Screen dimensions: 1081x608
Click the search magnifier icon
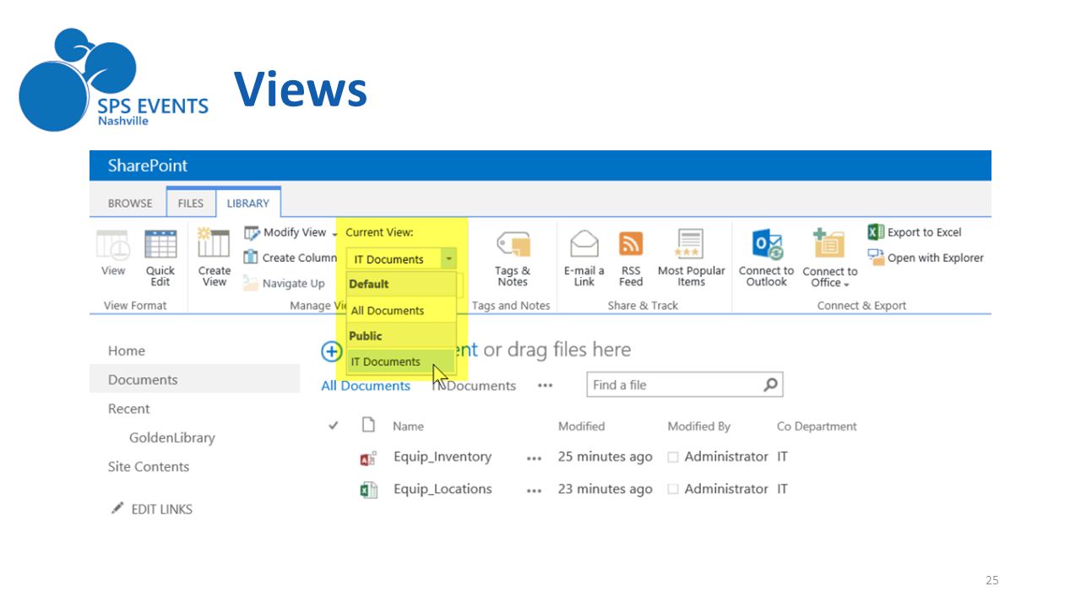[770, 385]
